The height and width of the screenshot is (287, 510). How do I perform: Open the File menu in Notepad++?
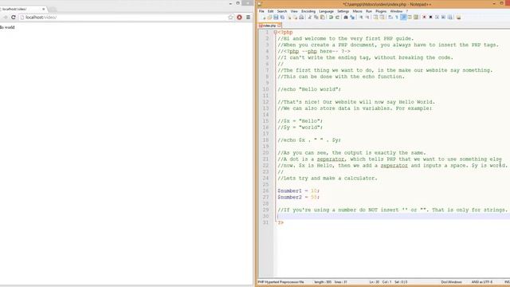(261, 11)
